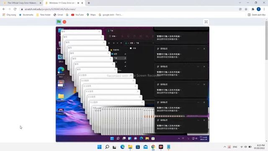Open Microsoft Store from the real taskbar
Screen dimensions: 268x151
tap(138, 147)
